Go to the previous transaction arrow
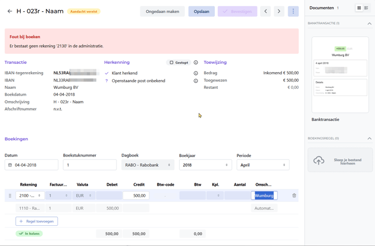375x246 pixels. pos(265,11)
